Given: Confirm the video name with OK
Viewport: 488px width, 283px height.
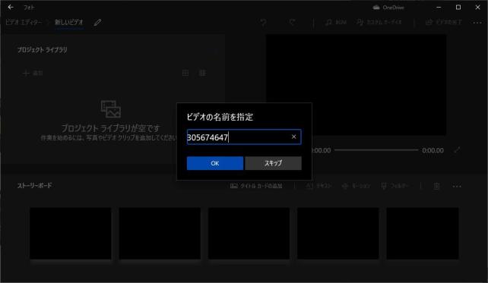Looking at the screenshot, I should point(215,163).
